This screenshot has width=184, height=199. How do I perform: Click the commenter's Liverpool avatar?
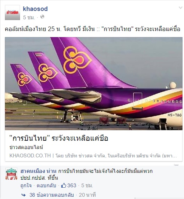(x=11, y=174)
